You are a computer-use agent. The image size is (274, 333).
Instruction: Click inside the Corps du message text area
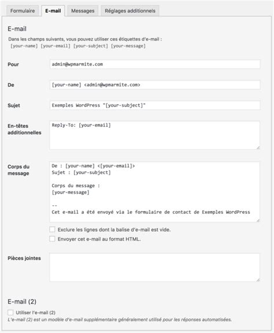pyautogui.click(x=154, y=192)
